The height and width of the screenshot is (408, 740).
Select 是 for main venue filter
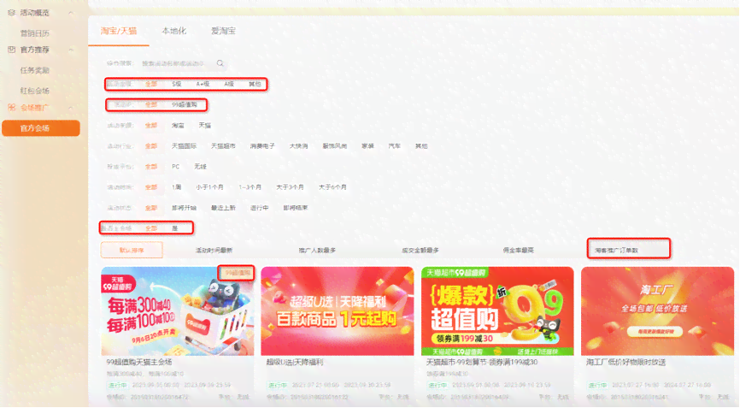(x=174, y=228)
